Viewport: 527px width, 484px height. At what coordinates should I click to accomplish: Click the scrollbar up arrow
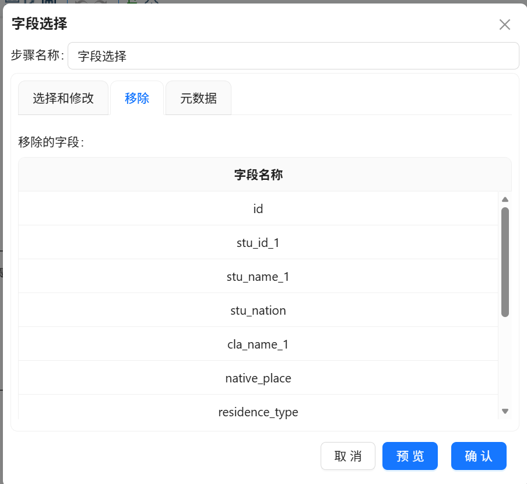505,200
